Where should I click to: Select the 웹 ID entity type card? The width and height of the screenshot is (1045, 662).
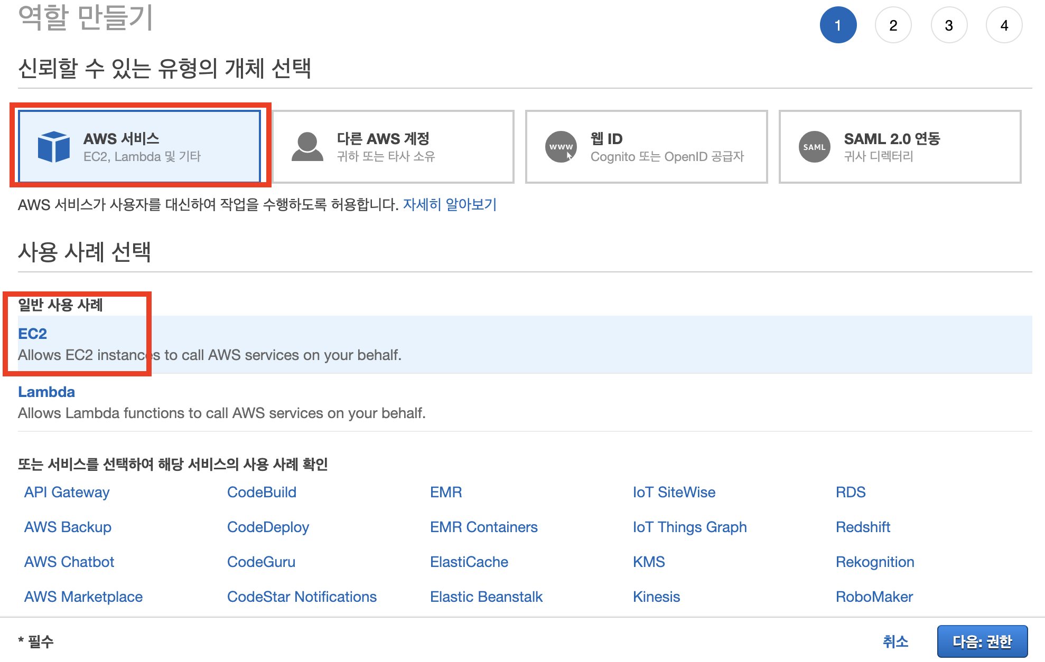(x=646, y=147)
